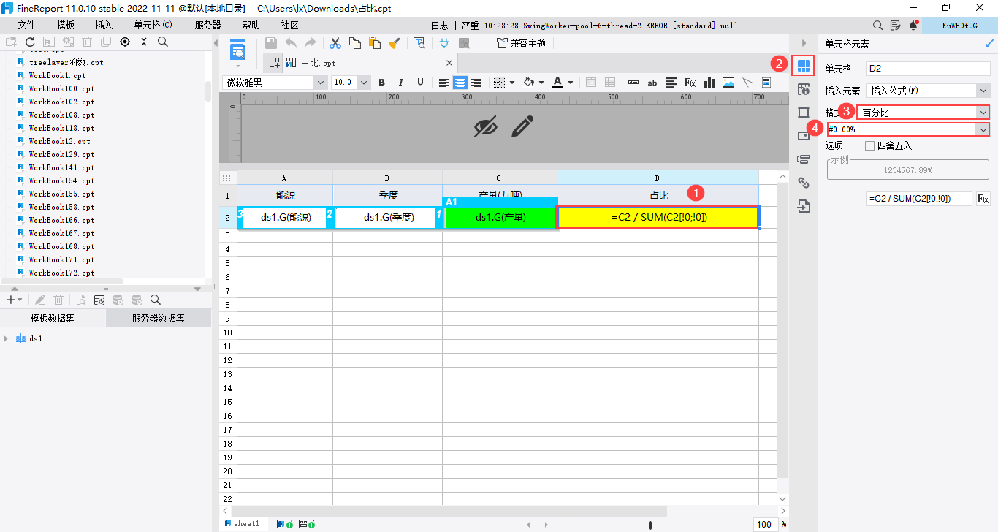Open the cell attributes panel icon
The image size is (998, 532).
pyautogui.click(x=804, y=90)
